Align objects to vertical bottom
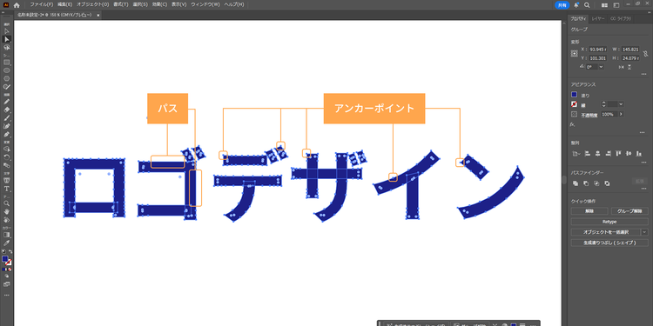Viewport: 653px width, 326px height. (x=639, y=153)
